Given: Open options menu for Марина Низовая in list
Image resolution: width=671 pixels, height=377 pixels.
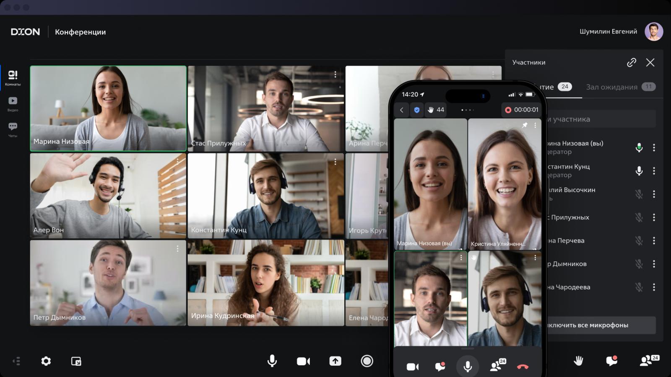Looking at the screenshot, I should tap(654, 147).
